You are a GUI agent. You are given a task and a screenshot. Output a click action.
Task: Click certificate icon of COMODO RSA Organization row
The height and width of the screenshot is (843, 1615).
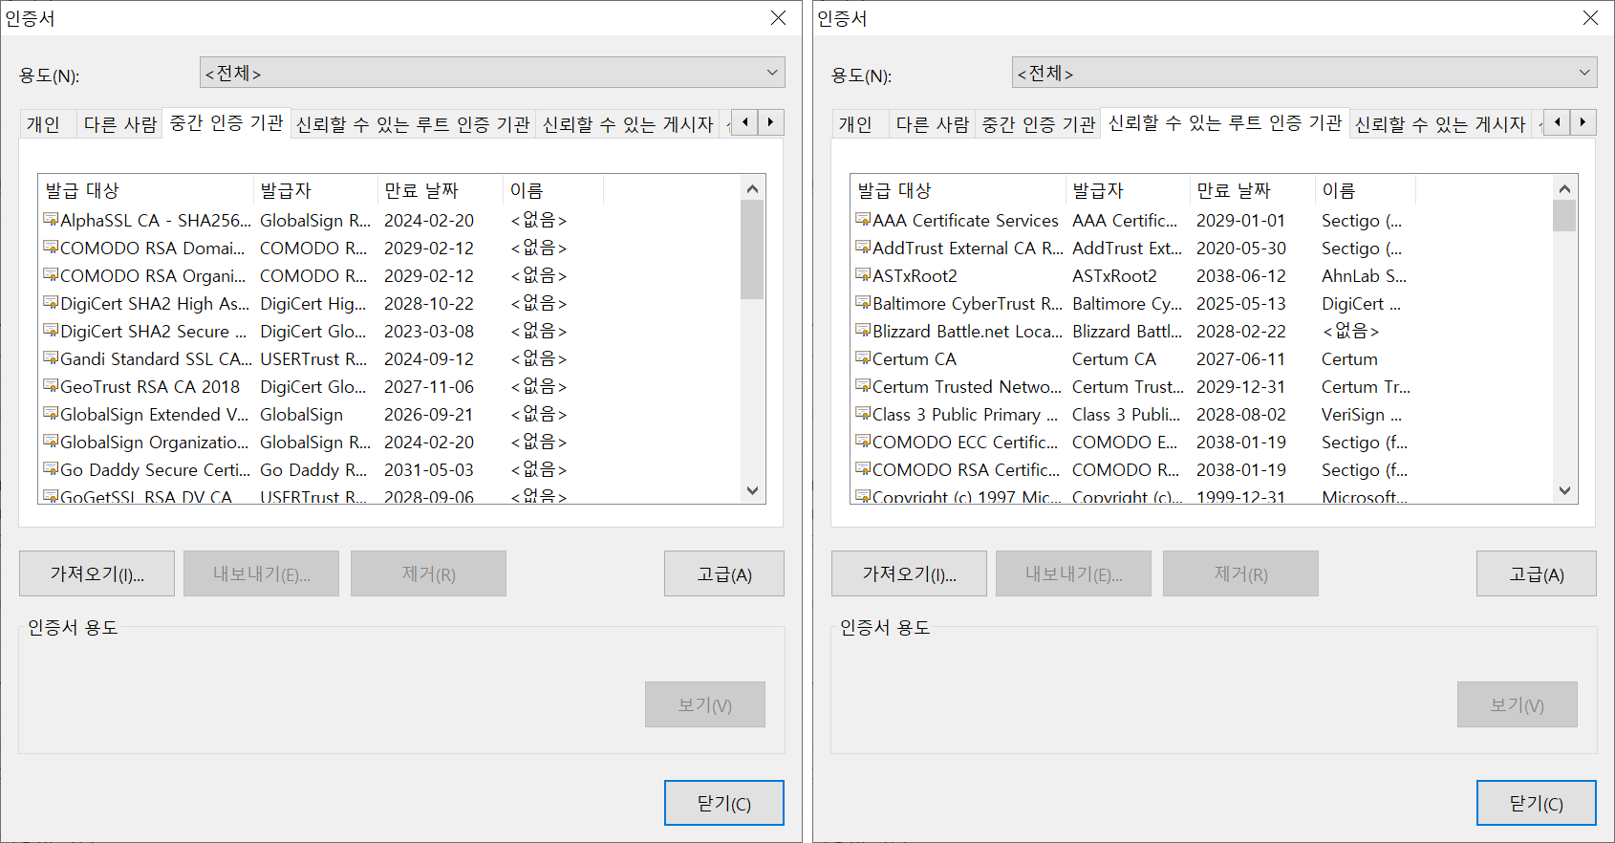51,275
